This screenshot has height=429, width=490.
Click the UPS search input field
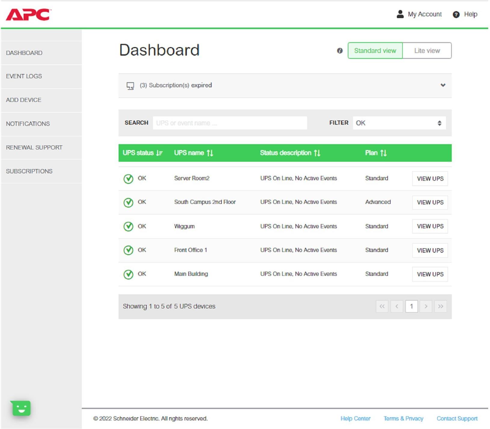pyautogui.click(x=230, y=123)
